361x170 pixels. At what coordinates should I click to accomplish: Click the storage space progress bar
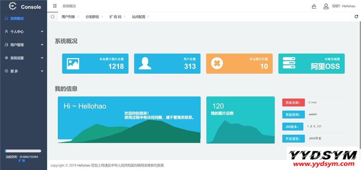tap(23, 151)
